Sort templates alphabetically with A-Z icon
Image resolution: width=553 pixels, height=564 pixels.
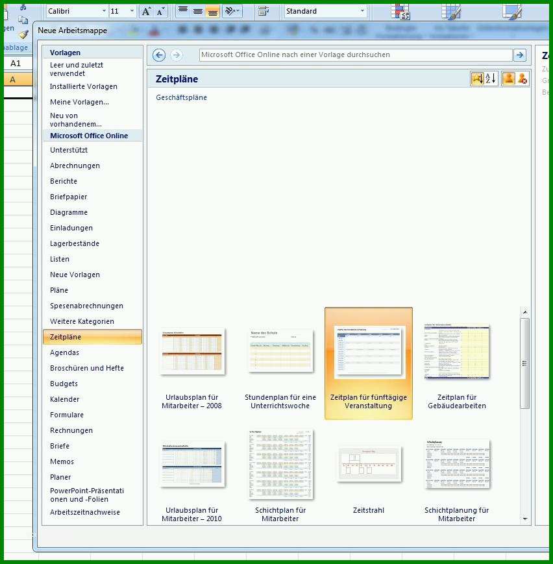click(x=491, y=79)
